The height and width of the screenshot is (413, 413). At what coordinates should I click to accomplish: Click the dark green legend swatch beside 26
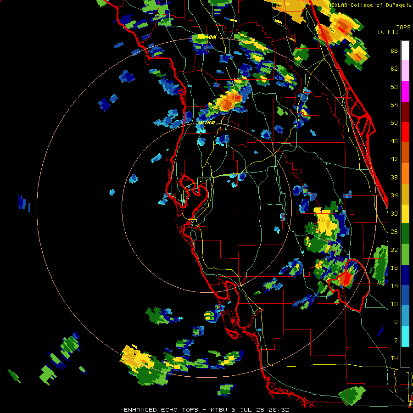coord(405,234)
